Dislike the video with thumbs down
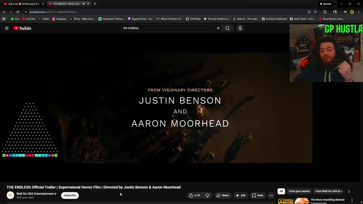 point(208,195)
